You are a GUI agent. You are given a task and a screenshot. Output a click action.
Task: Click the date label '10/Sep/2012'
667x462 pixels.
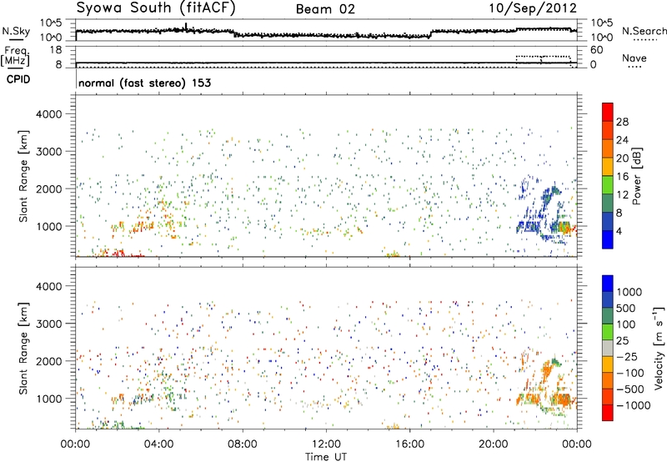point(533,8)
